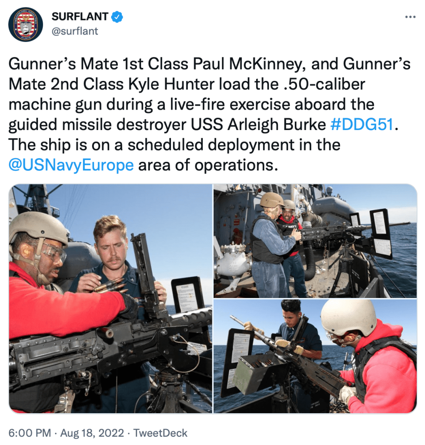View the bottom-right photo with ammo box

315,356
